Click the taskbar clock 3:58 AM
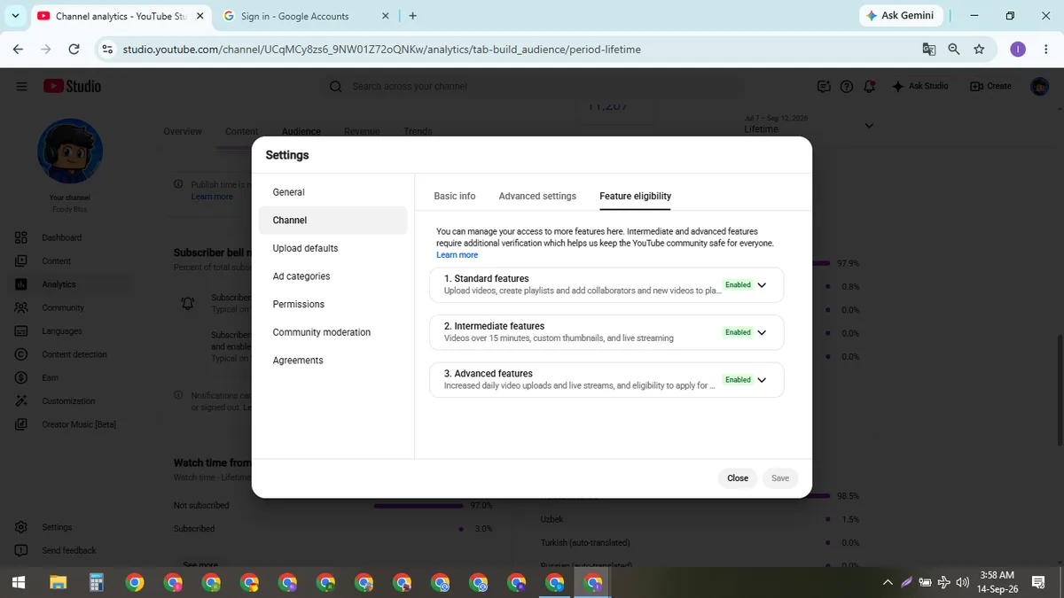The height and width of the screenshot is (598, 1064). coord(997,582)
